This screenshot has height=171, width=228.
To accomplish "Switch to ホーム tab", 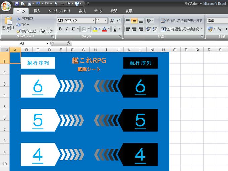I will pos(21,11).
